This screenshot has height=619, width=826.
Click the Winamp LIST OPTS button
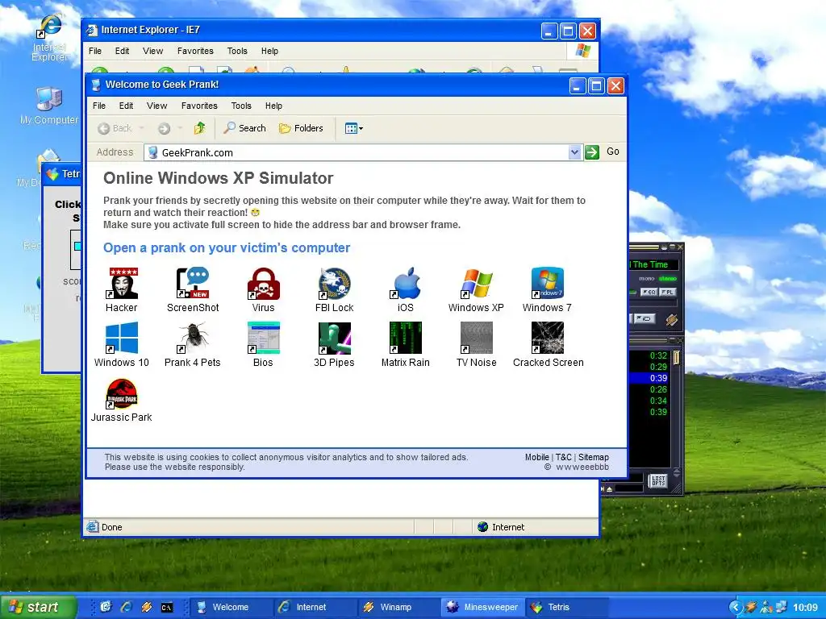point(658,480)
